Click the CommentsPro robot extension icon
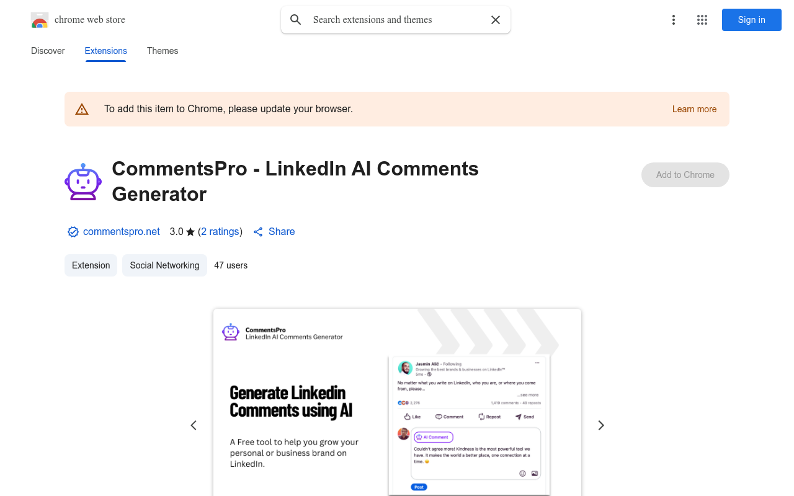 [x=83, y=182]
